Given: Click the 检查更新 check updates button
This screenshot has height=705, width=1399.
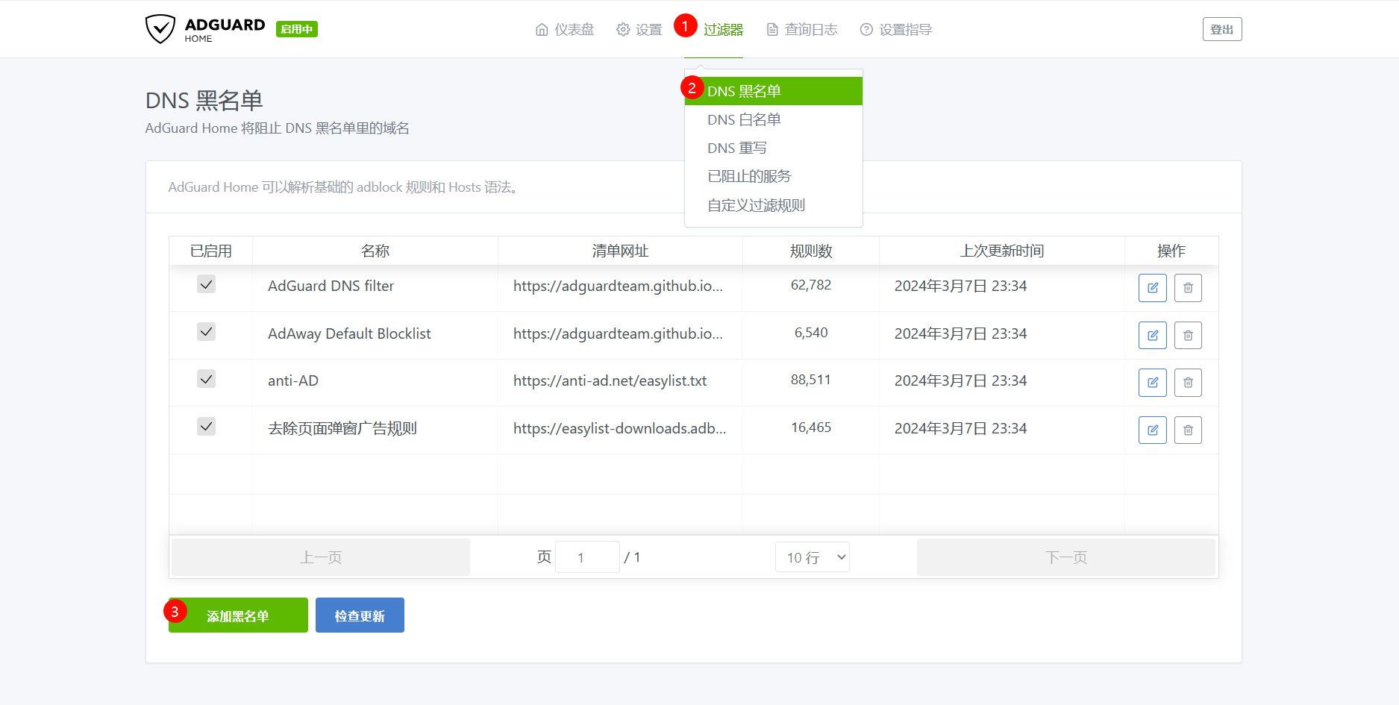Looking at the screenshot, I should pyautogui.click(x=360, y=615).
